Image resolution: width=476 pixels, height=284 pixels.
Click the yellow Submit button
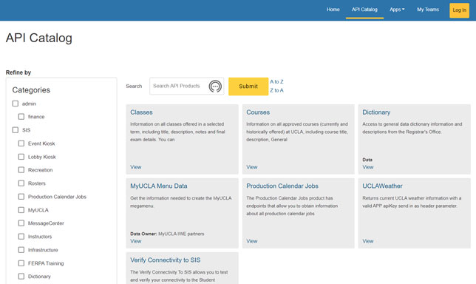pyautogui.click(x=248, y=87)
